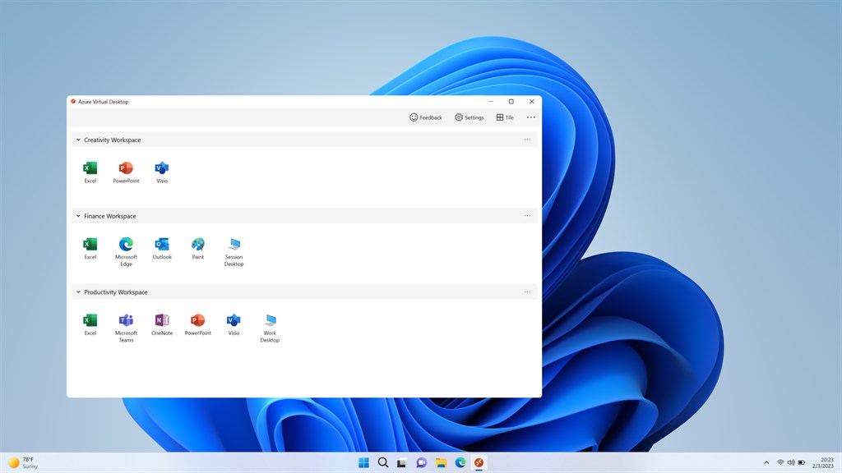The image size is (842, 473).
Task: Click the Feedback button
Action: tap(425, 117)
